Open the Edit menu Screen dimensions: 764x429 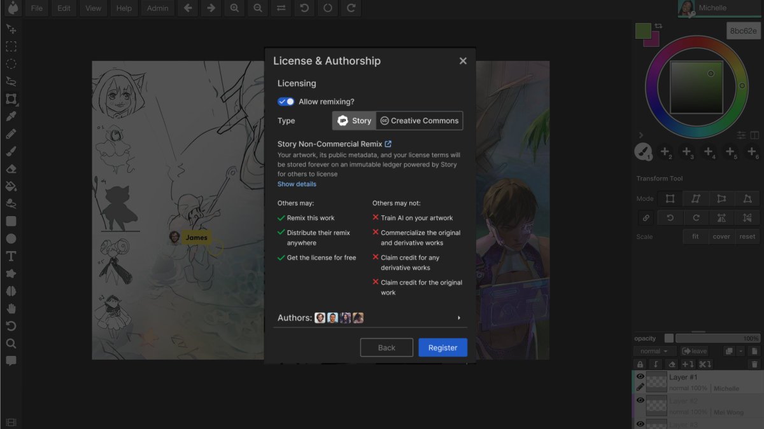click(64, 8)
